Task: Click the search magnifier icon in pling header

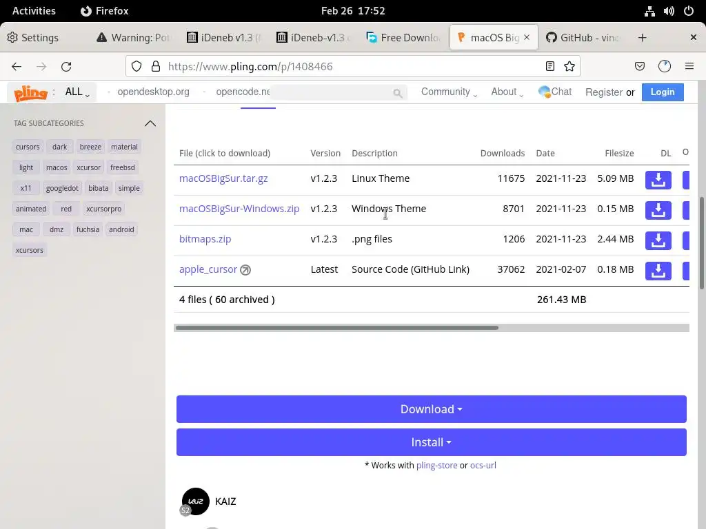Action: (x=397, y=93)
